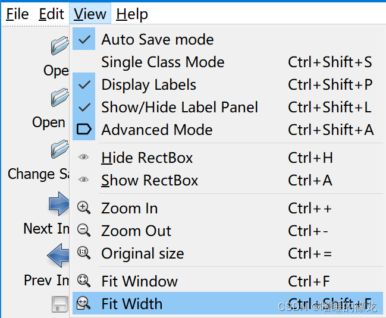Click the Advanced Mode label-shape icon
Viewport: 386px width, 318px height.
[84, 129]
